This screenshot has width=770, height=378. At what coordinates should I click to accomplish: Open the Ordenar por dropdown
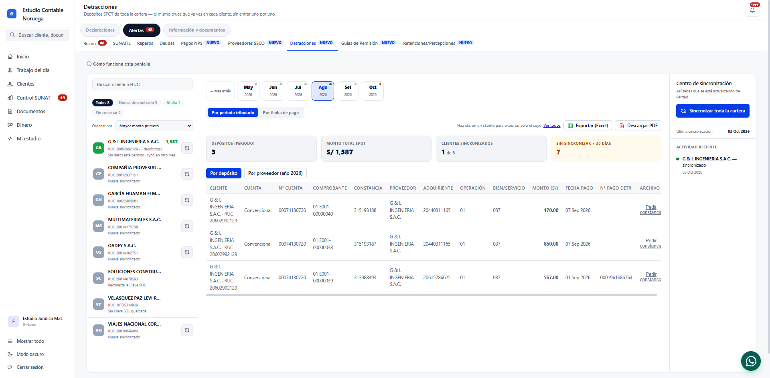(x=154, y=126)
